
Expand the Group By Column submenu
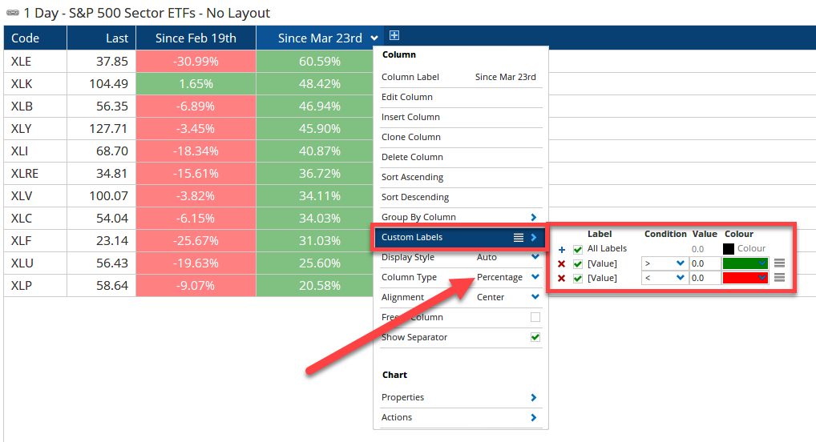[533, 217]
